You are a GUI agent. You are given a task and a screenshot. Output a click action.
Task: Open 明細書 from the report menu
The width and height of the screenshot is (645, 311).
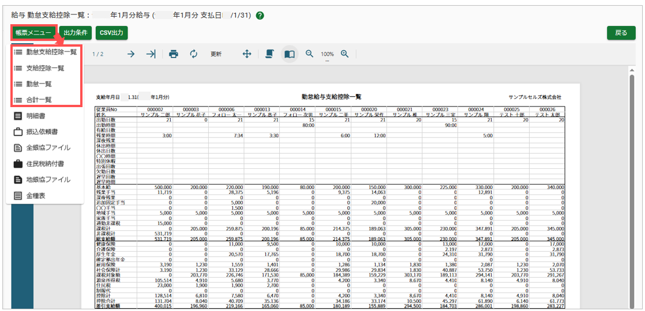tap(45, 116)
